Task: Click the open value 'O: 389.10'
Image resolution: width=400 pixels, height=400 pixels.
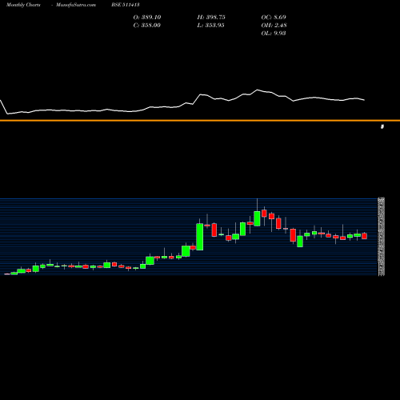Action: point(147,18)
